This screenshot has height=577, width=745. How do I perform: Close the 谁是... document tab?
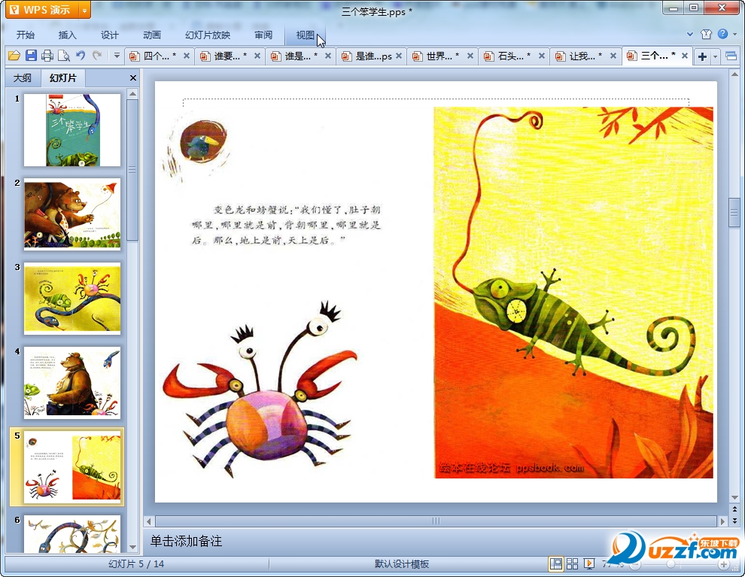328,56
